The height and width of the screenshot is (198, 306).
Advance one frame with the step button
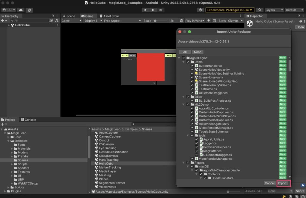[x=160, y=10]
